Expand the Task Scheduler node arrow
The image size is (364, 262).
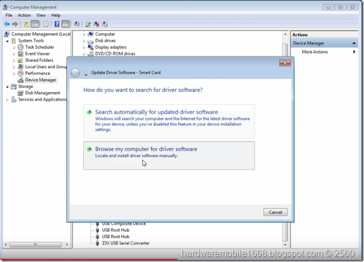click(x=14, y=47)
